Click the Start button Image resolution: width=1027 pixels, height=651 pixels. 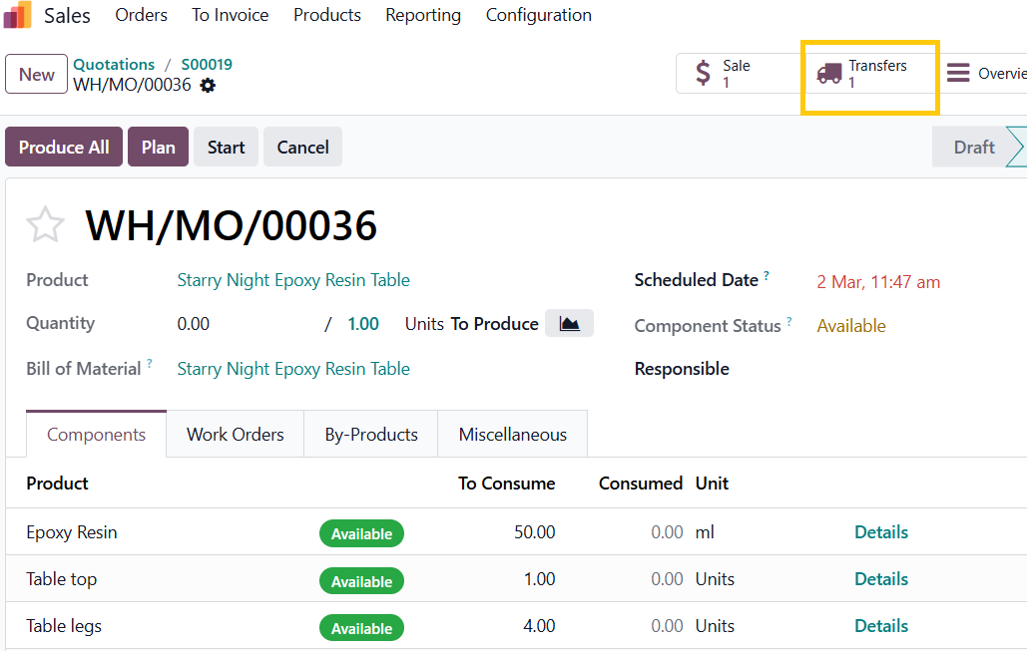pyautogui.click(x=226, y=147)
